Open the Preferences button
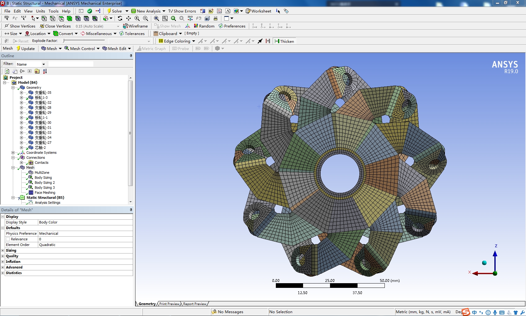 click(x=232, y=26)
